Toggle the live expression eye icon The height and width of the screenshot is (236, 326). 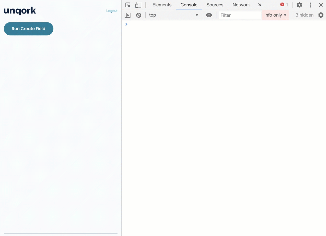[209, 15]
